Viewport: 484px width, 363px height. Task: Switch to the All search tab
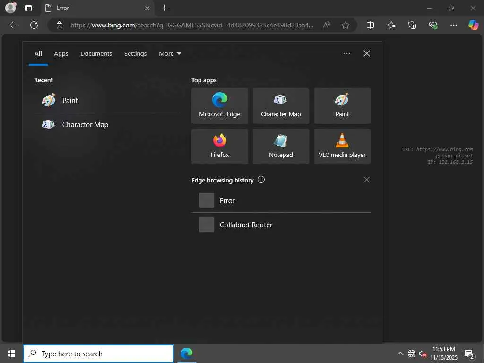pyautogui.click(x=38, y=54)
